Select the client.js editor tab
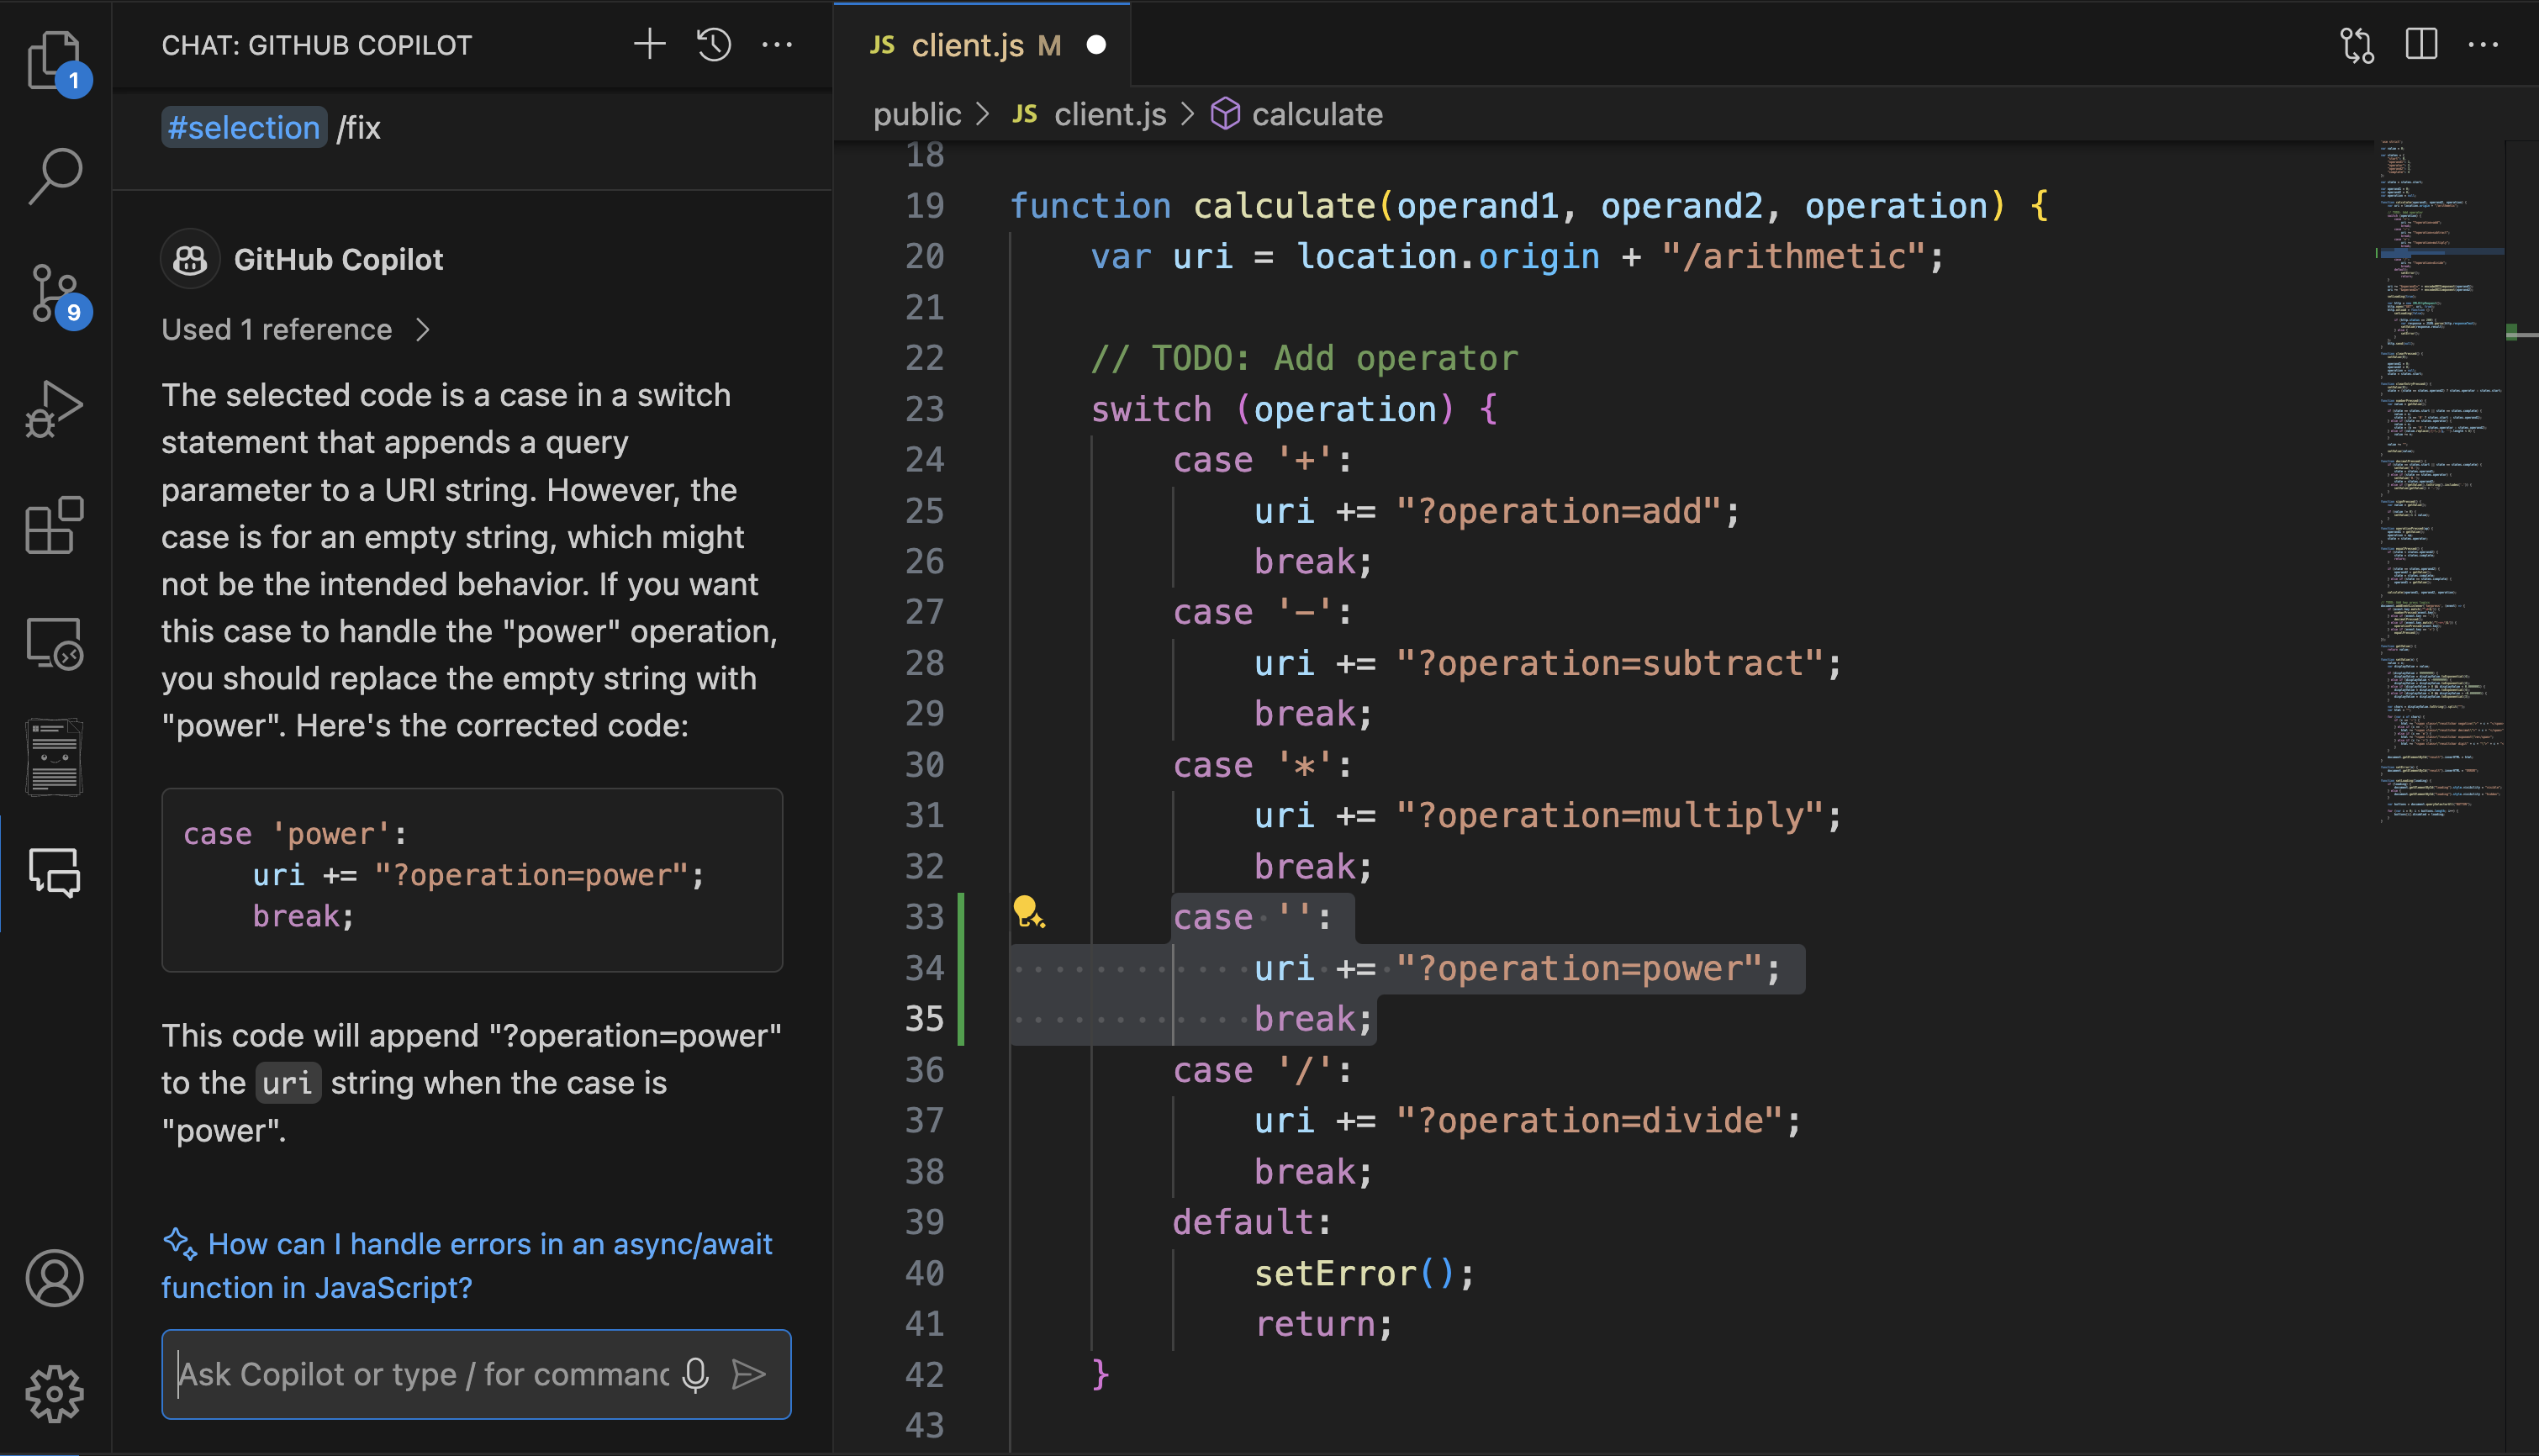This screenshot has height=1456, width=2539. click(x=967, y=45)
